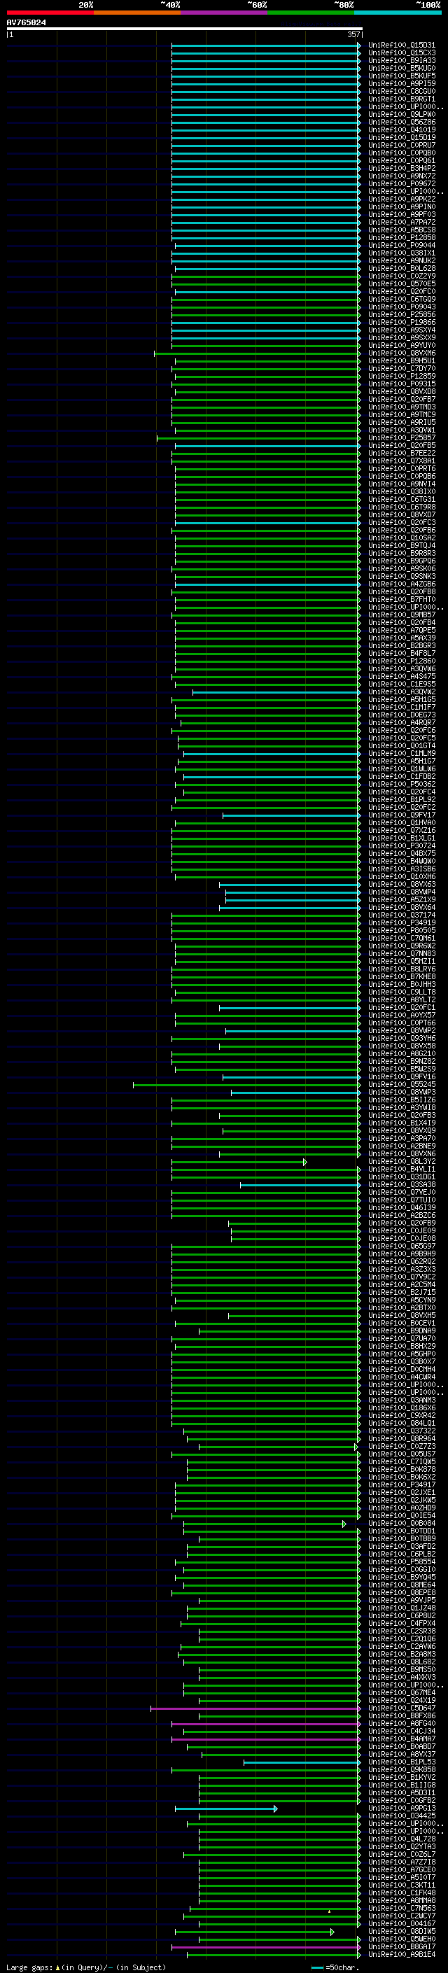Select the UniRef100_B3H4P2 label
The height and width of the screenshot is (1973, 448).
[401, 169]
